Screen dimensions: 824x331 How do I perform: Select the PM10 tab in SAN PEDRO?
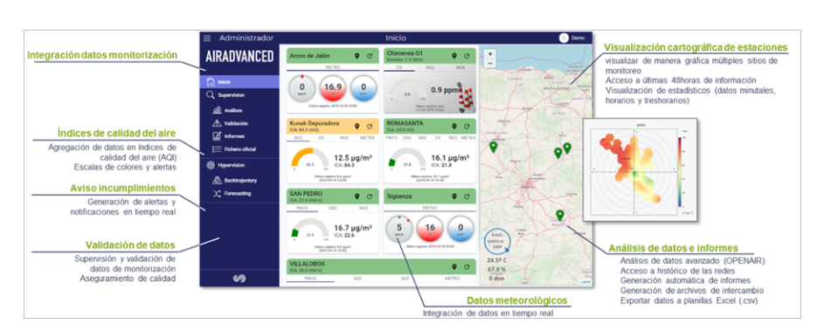(302, 208)
